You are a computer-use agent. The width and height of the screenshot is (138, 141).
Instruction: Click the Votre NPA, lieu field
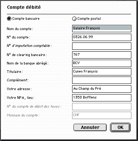coord(102,98)
